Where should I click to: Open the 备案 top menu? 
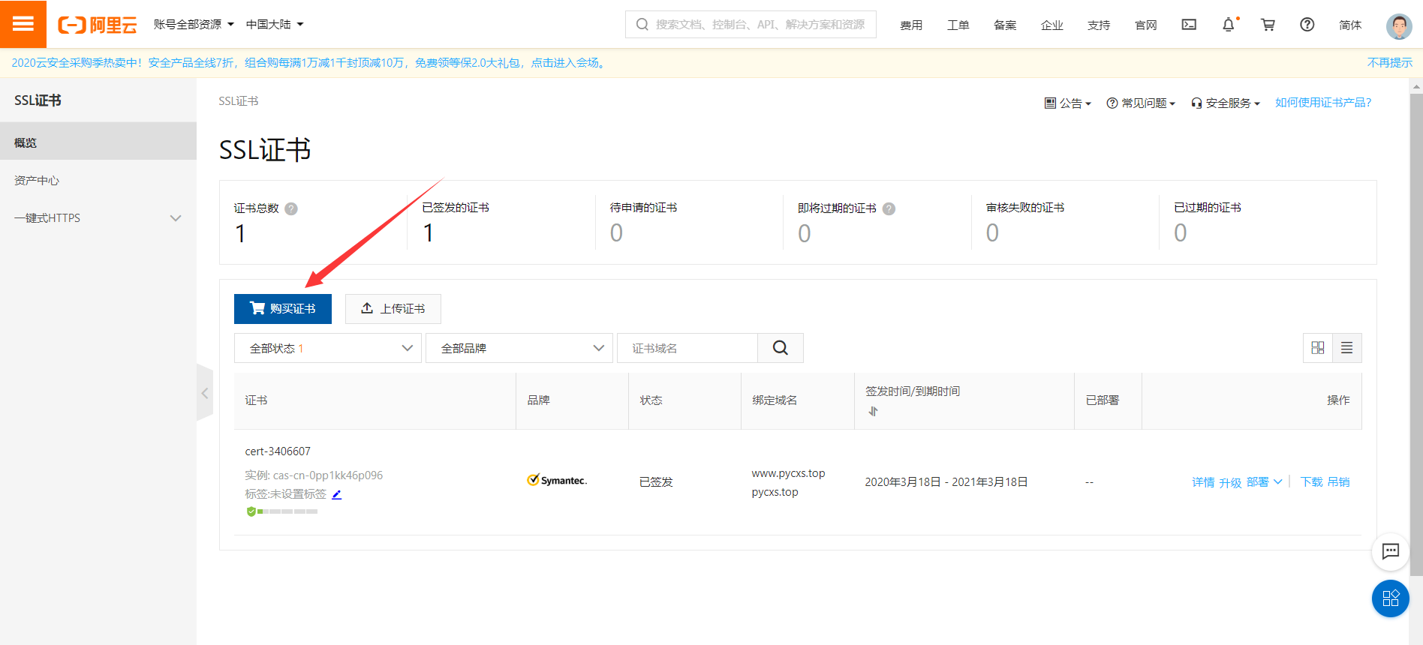point(1005,25)
